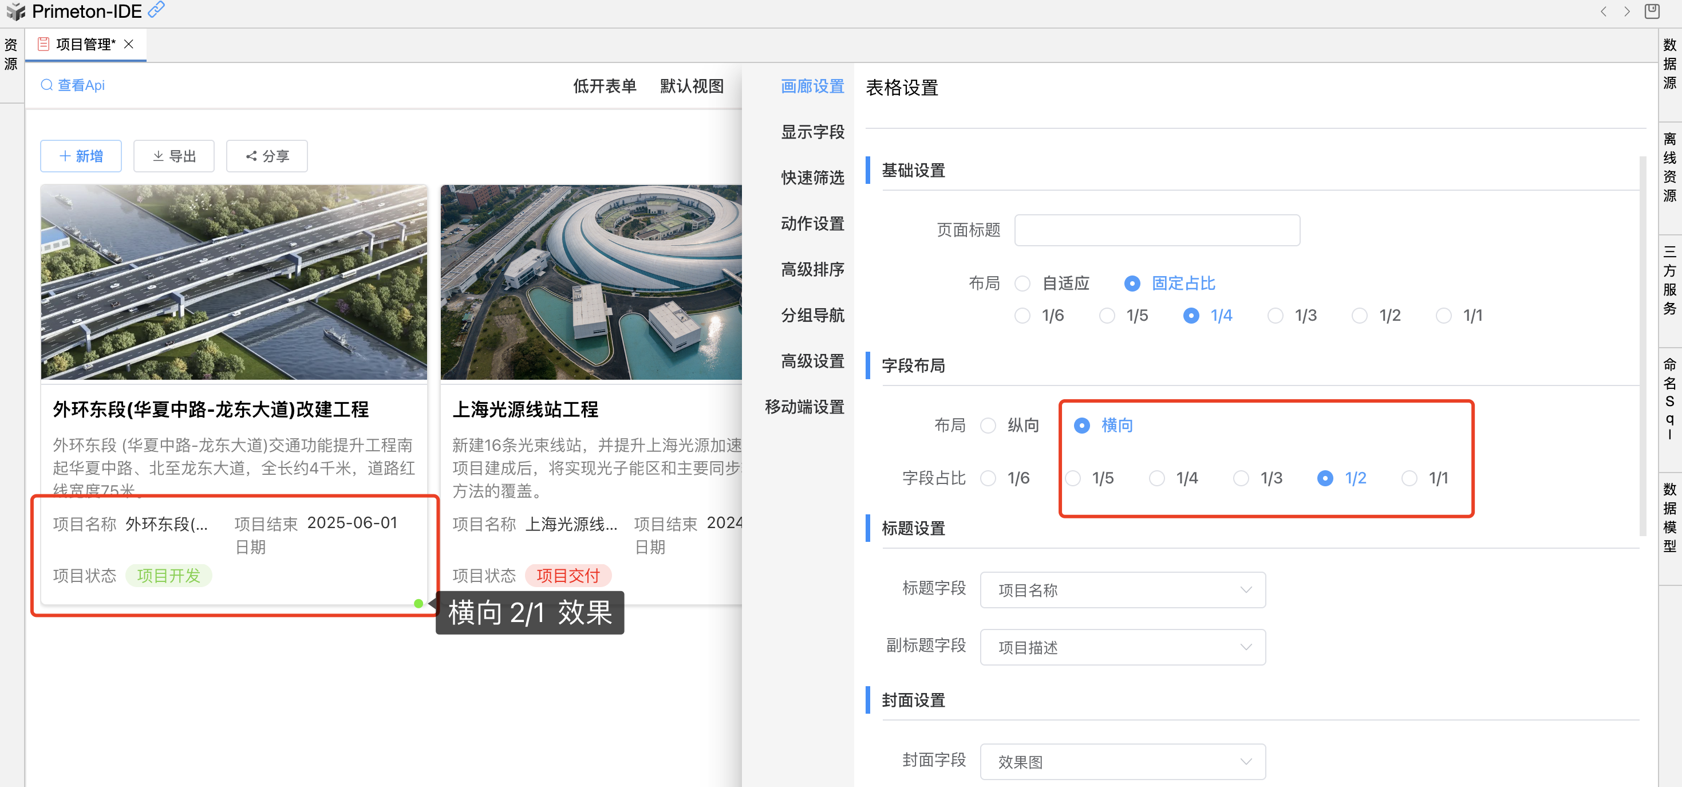Viewport: 1682px width, 787px height.
Task: Select the 纵向 field layout radio
Action: pyautogui.click(x=989, y=426)
